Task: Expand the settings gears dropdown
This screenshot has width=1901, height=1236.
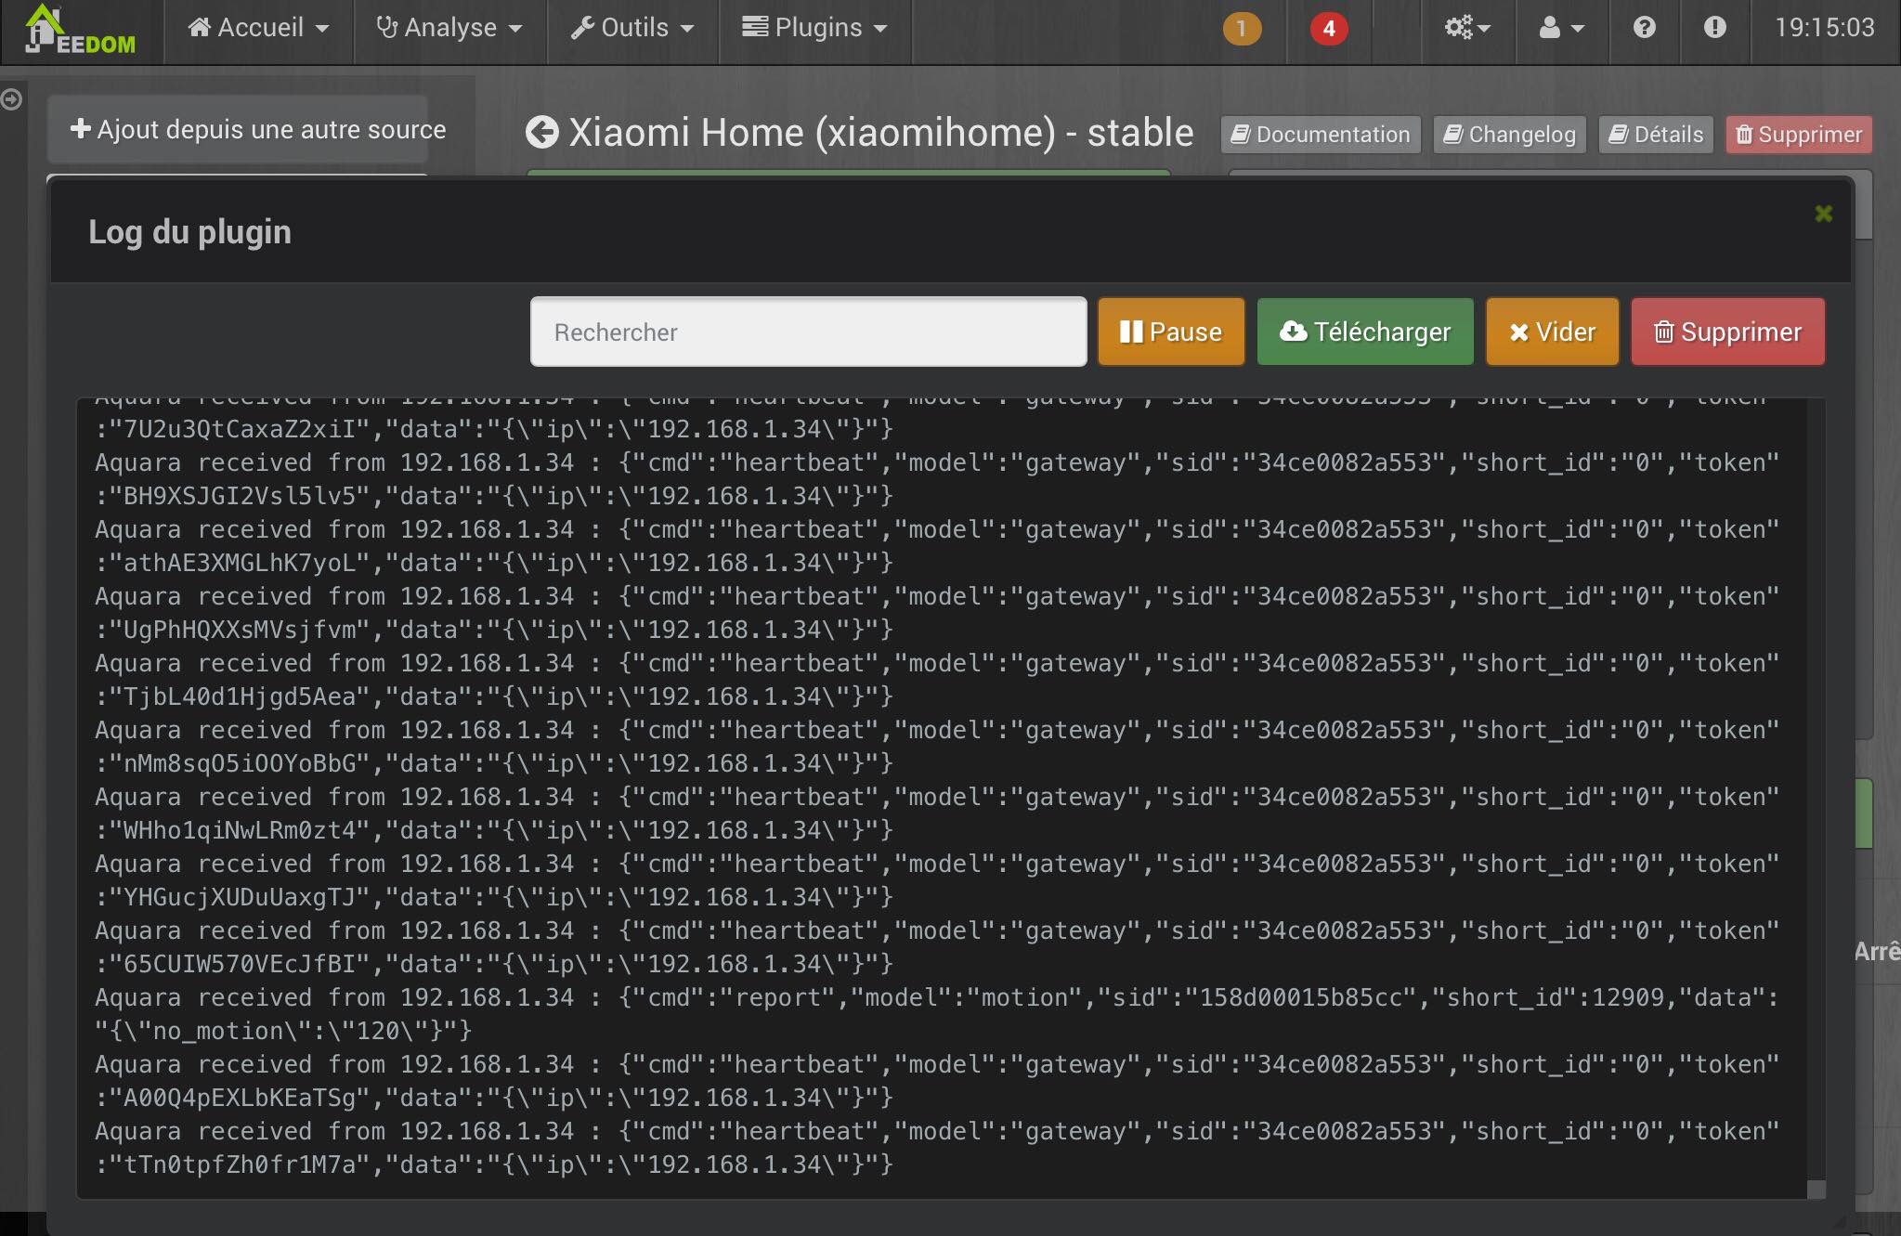Action: click(x=1468, y=28)
